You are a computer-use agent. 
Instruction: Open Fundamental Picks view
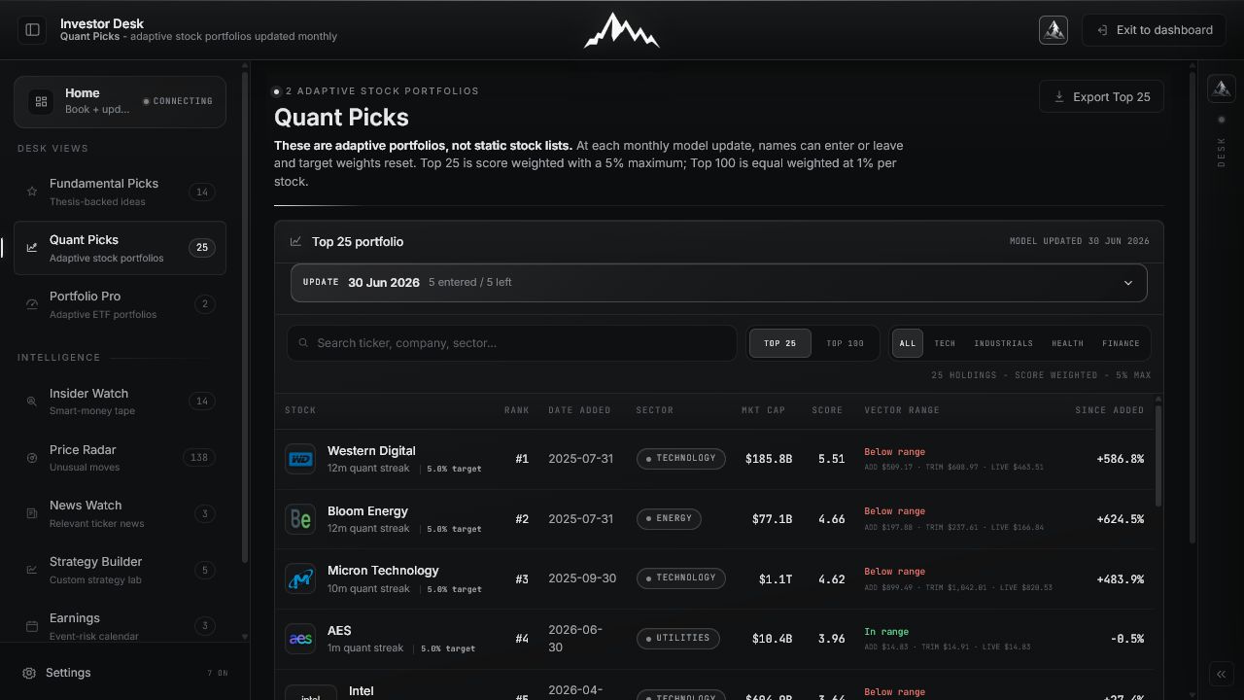pos(120,192)
